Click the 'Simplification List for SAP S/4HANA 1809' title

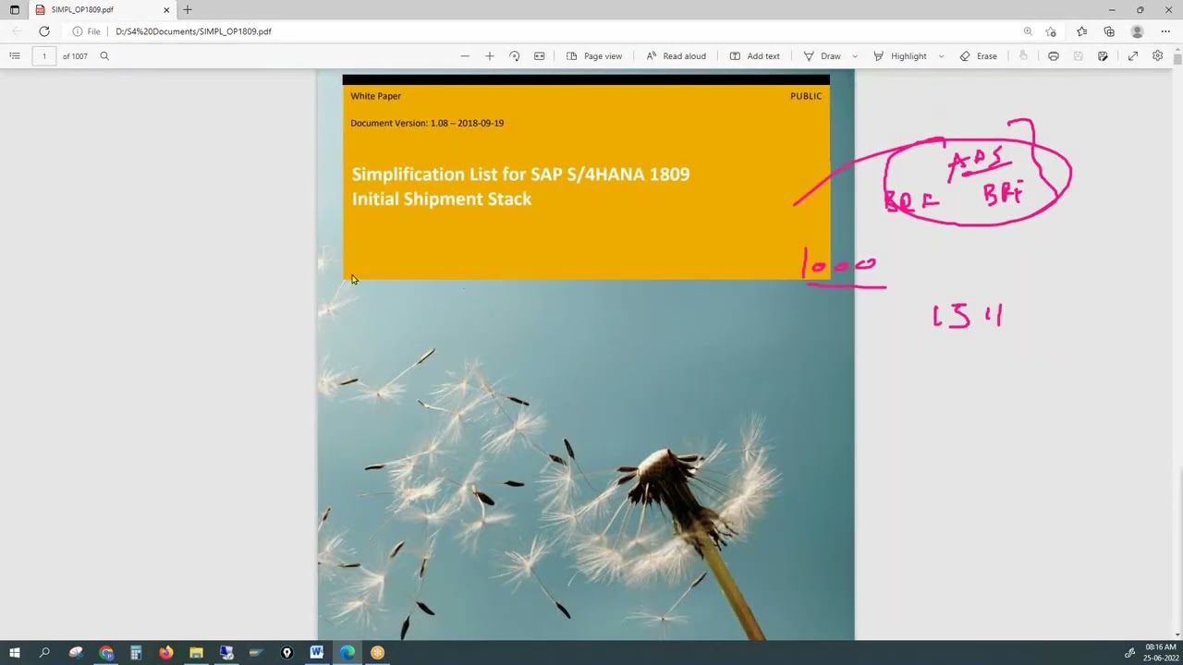[x=520, y=175]
